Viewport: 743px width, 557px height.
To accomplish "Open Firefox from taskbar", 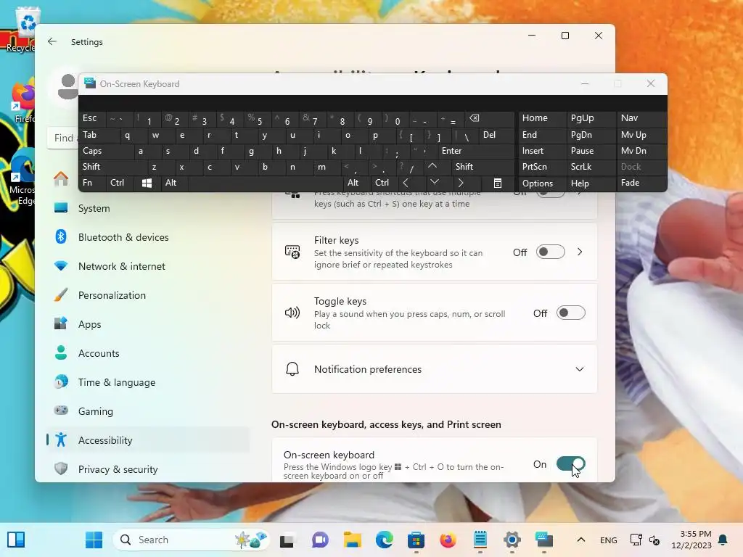I will pyautogui.click(x=448, y=540).
